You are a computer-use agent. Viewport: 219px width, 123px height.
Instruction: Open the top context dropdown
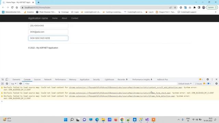point(14,84)
